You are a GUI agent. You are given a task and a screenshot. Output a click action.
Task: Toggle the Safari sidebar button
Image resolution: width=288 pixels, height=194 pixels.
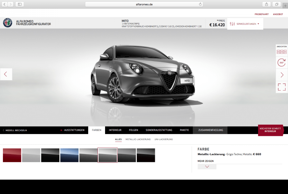click(x=20, y=4)
